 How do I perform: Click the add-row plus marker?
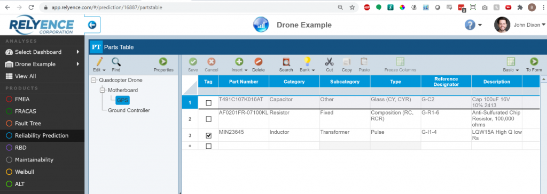[x=190, y=146]
